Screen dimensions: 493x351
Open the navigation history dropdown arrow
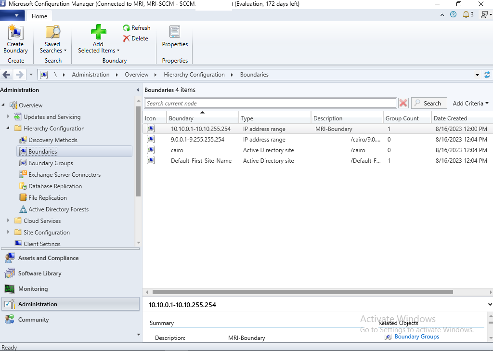click(31, 75)
